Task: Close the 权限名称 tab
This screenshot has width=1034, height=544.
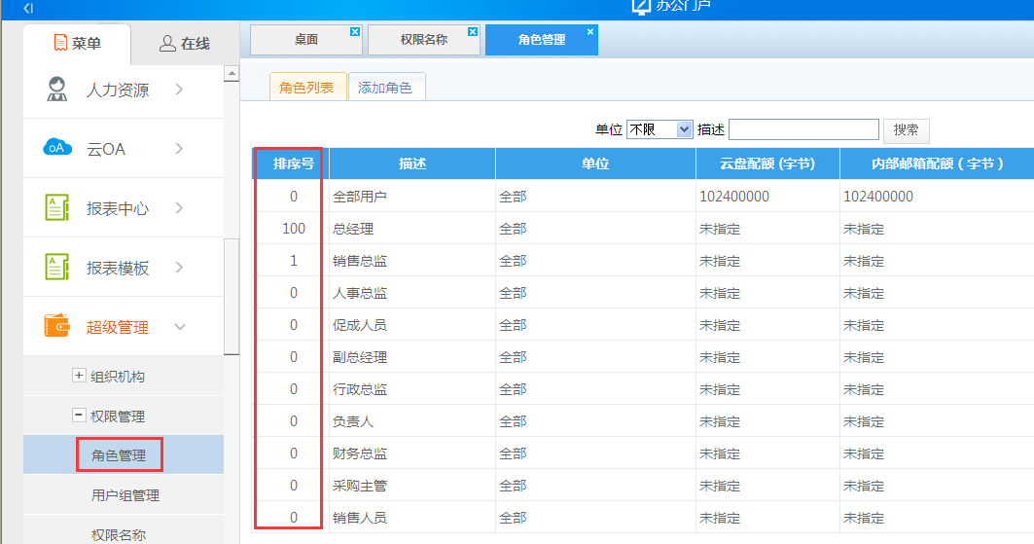Action: coord(472,32)
